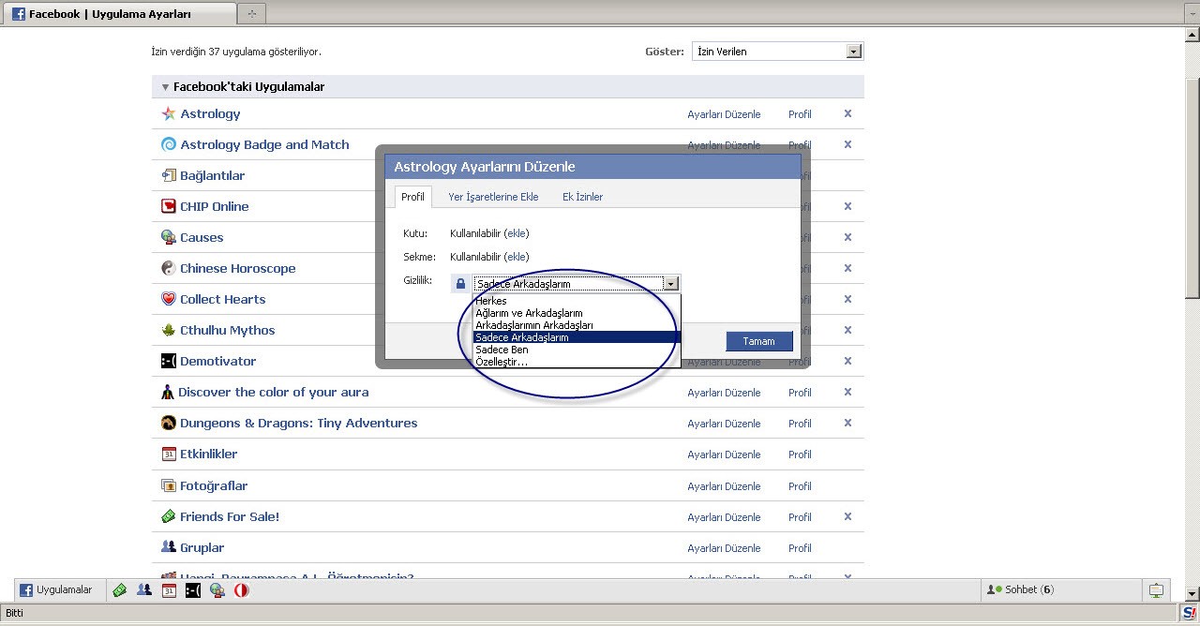Open a new browser tab with the plus button
The width and height of the screenshot is (1200, 626).
(251, 14)
